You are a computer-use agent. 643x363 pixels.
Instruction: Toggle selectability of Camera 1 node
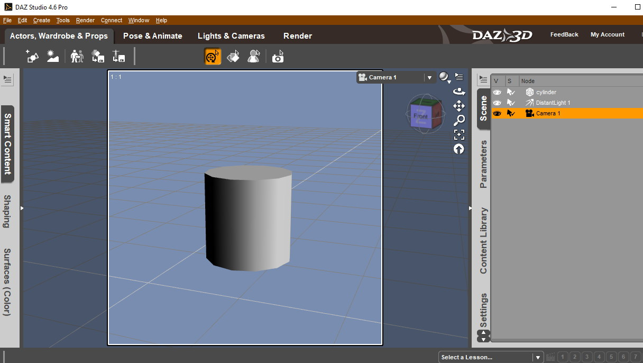(511, 113)
